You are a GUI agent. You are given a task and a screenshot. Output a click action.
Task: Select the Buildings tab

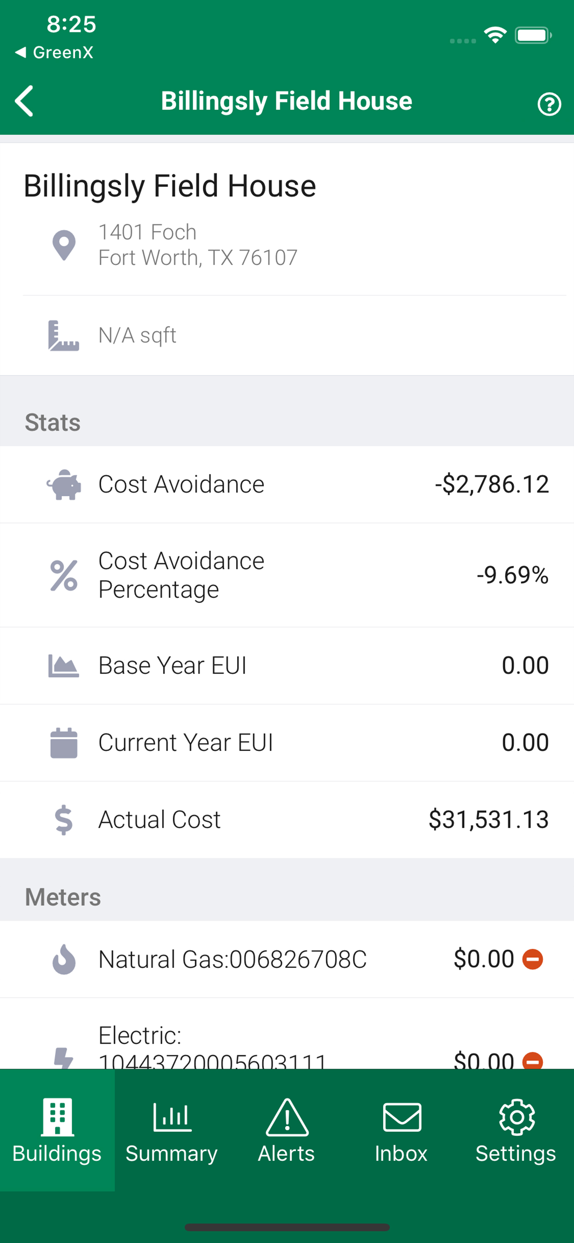pos(57,1130)
